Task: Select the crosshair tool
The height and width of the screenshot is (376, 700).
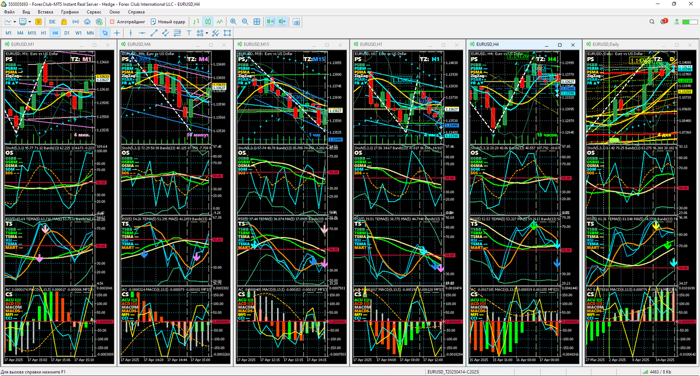Action: [x=117, y=33]
